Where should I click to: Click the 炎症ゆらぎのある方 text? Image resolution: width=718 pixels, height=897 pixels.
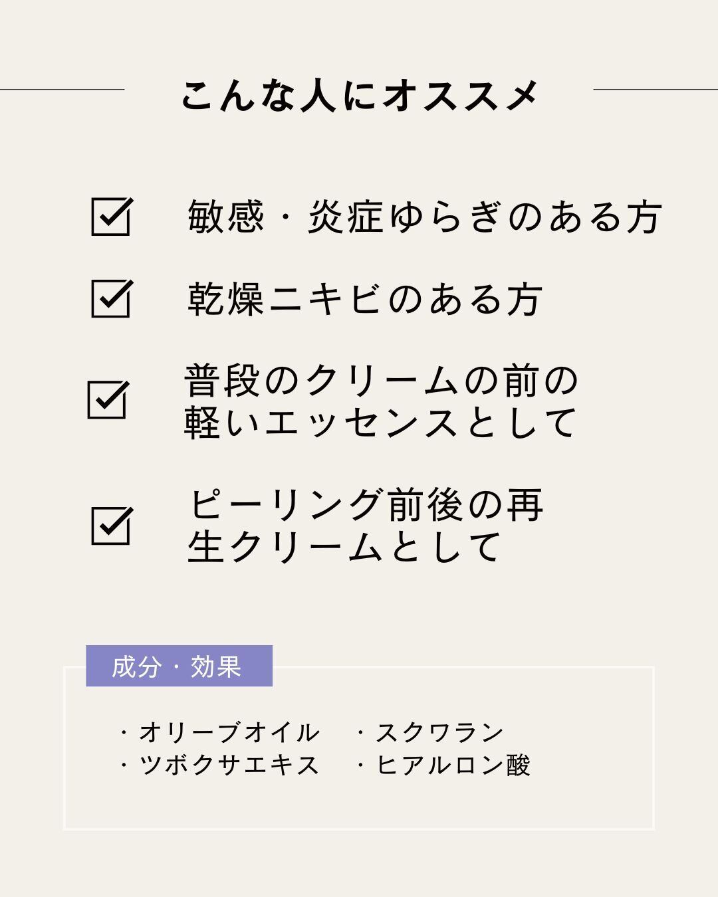(485, 217)
